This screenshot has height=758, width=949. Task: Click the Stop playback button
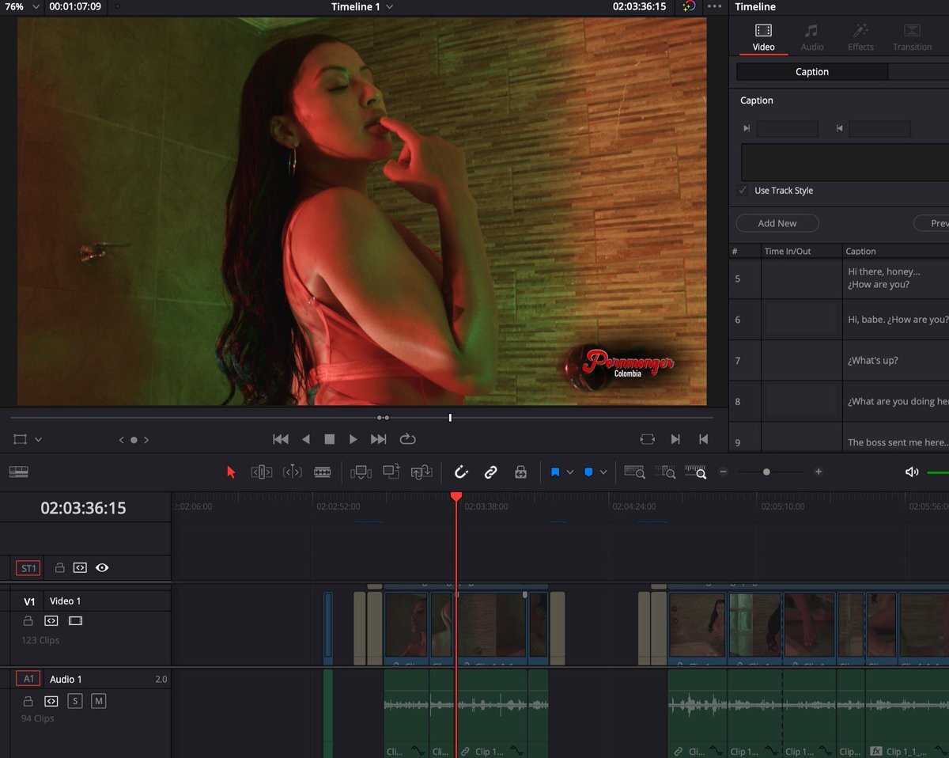coord(330,439)
